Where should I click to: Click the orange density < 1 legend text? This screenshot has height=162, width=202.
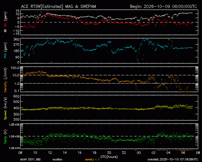92,160
